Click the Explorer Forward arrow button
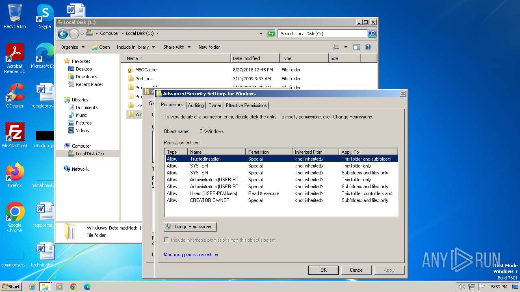 pyautogui.click(x=74, y=34)
